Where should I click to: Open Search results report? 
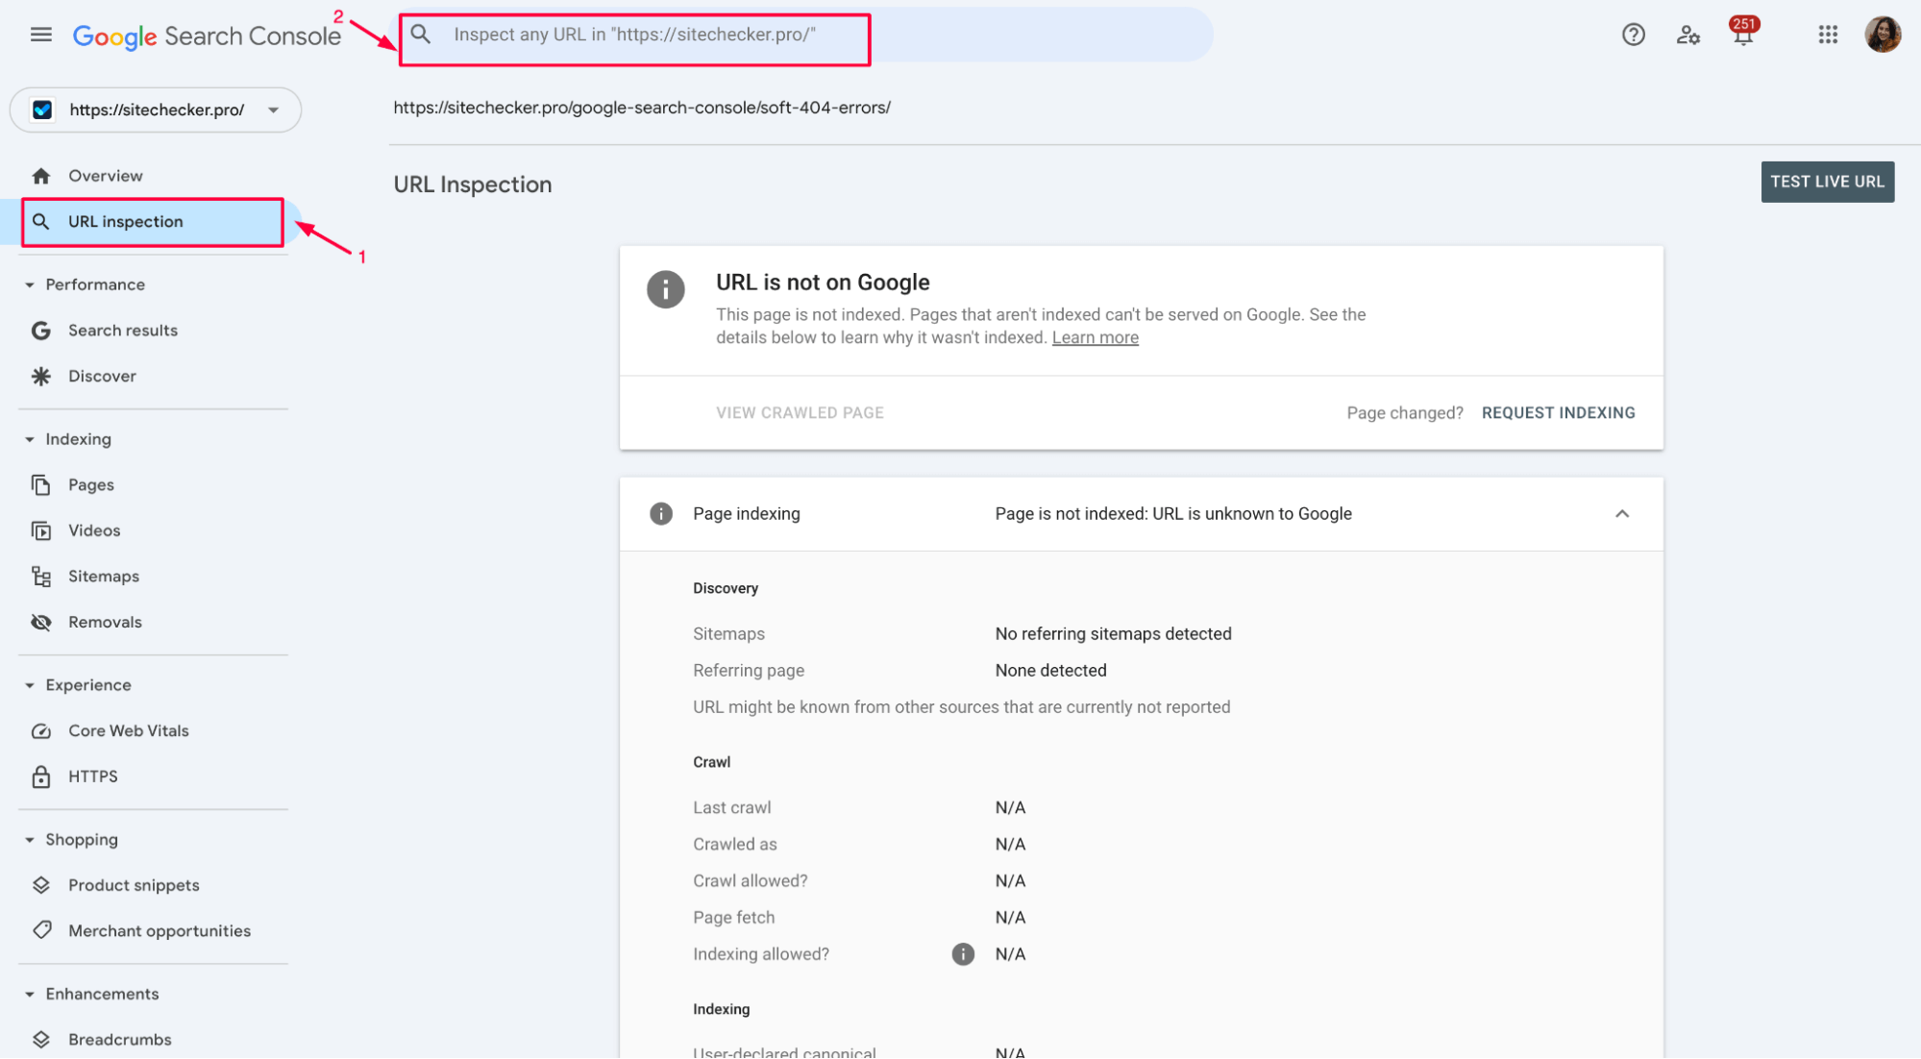pyautogui.click(x=122, y=331)
